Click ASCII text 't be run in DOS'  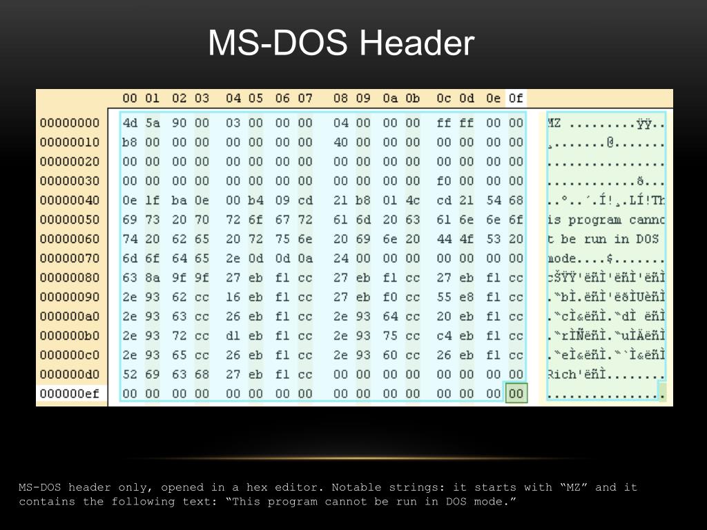point(603,239)
